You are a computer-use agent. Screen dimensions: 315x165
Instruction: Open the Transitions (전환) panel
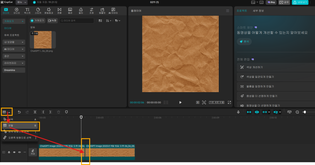(60, 10)
